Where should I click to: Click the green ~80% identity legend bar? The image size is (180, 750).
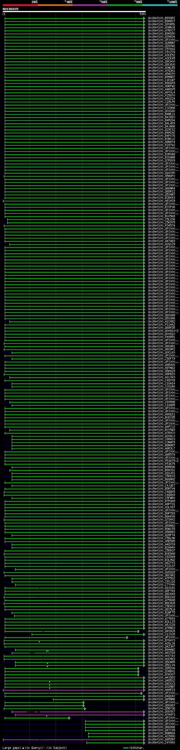[x=125, y=5]
